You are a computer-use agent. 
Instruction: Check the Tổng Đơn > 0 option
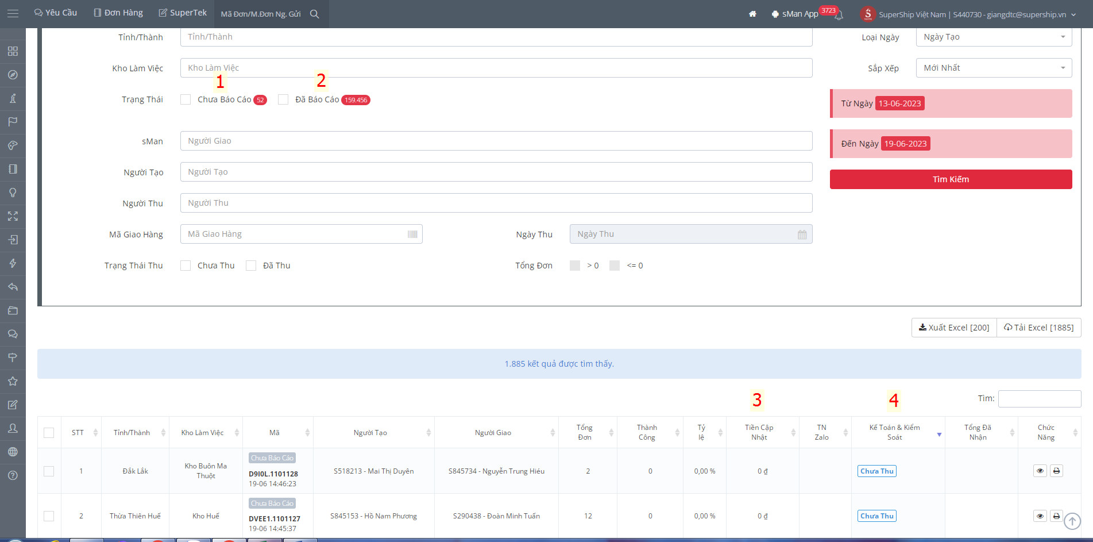[x=575, y=266]
